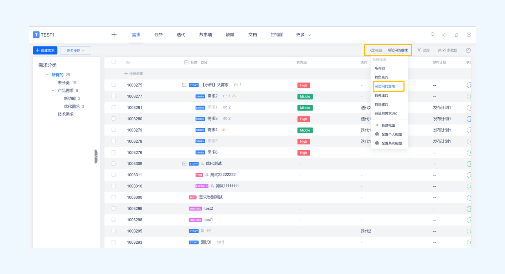The image size is (505, 274).
Task: Click the gear icon for 配置个人视图
Action: (x=377, y=134)
